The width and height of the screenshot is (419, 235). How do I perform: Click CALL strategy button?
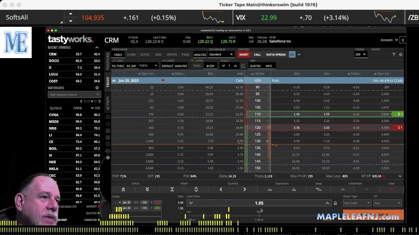coord(257,55)
